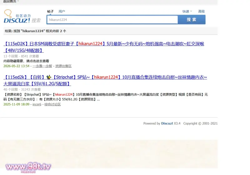Image resolution: width=250 pixels, height=175 pixels.
Task: Go to the 资源出售区 forum
Action: pyautogui.click(x=63, y=66)
